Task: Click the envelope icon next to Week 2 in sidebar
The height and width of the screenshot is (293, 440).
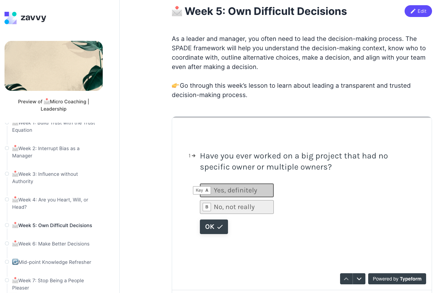Action: click(15, 148)
